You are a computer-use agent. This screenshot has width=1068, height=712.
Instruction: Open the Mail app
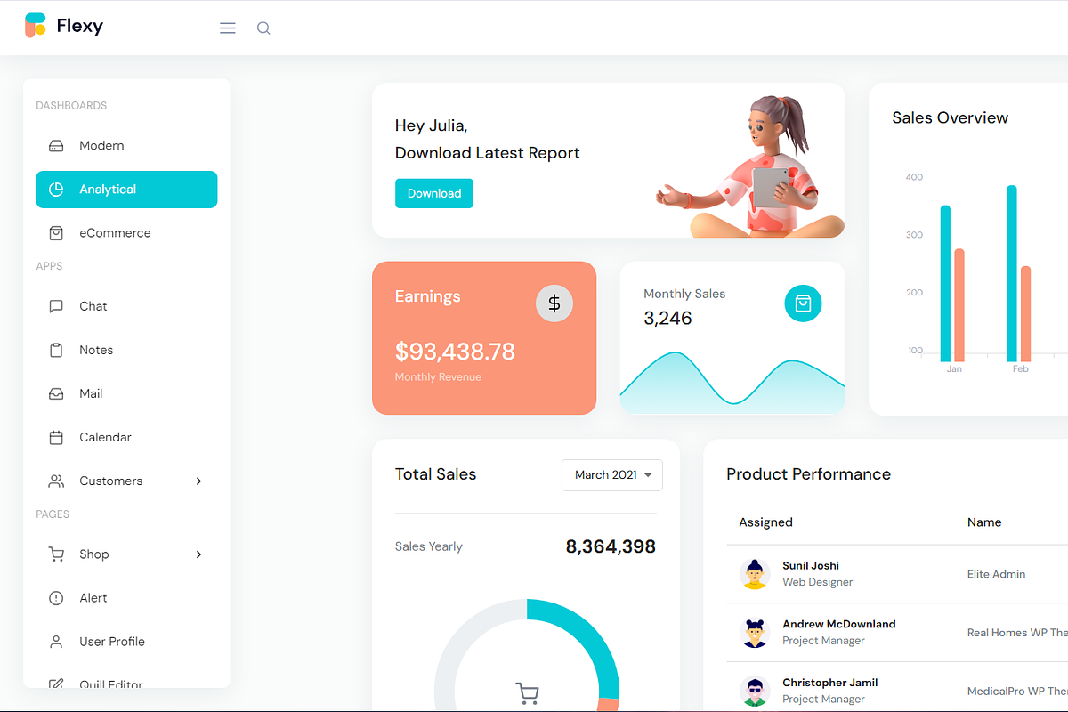[x=126, y=393]
